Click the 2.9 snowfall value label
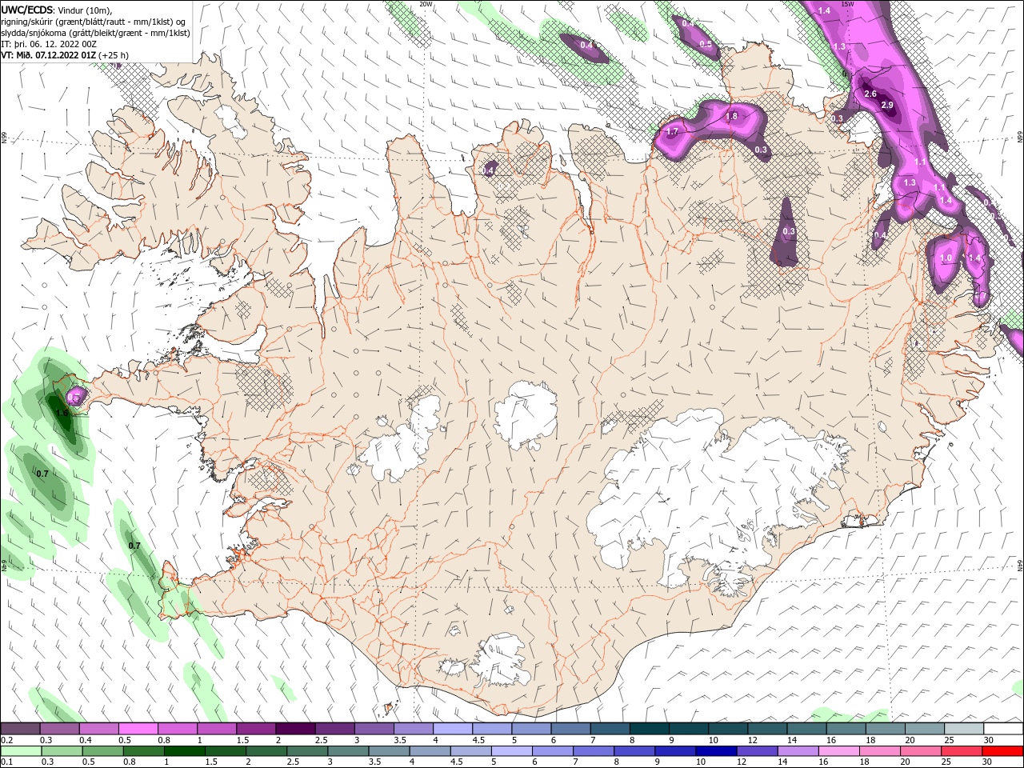Image resolution: width=1024 pixels, height=768 pixels. (x=886, y=105)
